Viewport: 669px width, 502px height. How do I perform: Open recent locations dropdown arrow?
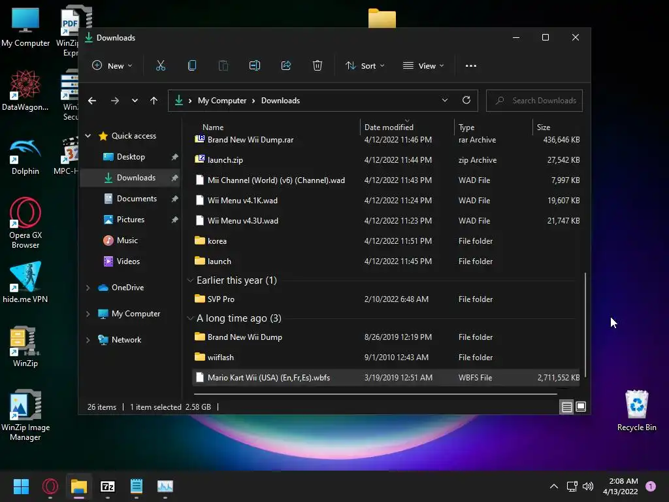[x=135, y=101]
